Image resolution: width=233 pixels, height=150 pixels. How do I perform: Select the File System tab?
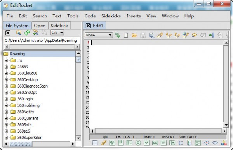point(17,26)
